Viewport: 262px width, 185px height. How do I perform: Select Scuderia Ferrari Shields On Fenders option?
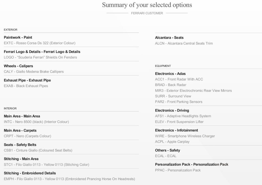[40, 57]
